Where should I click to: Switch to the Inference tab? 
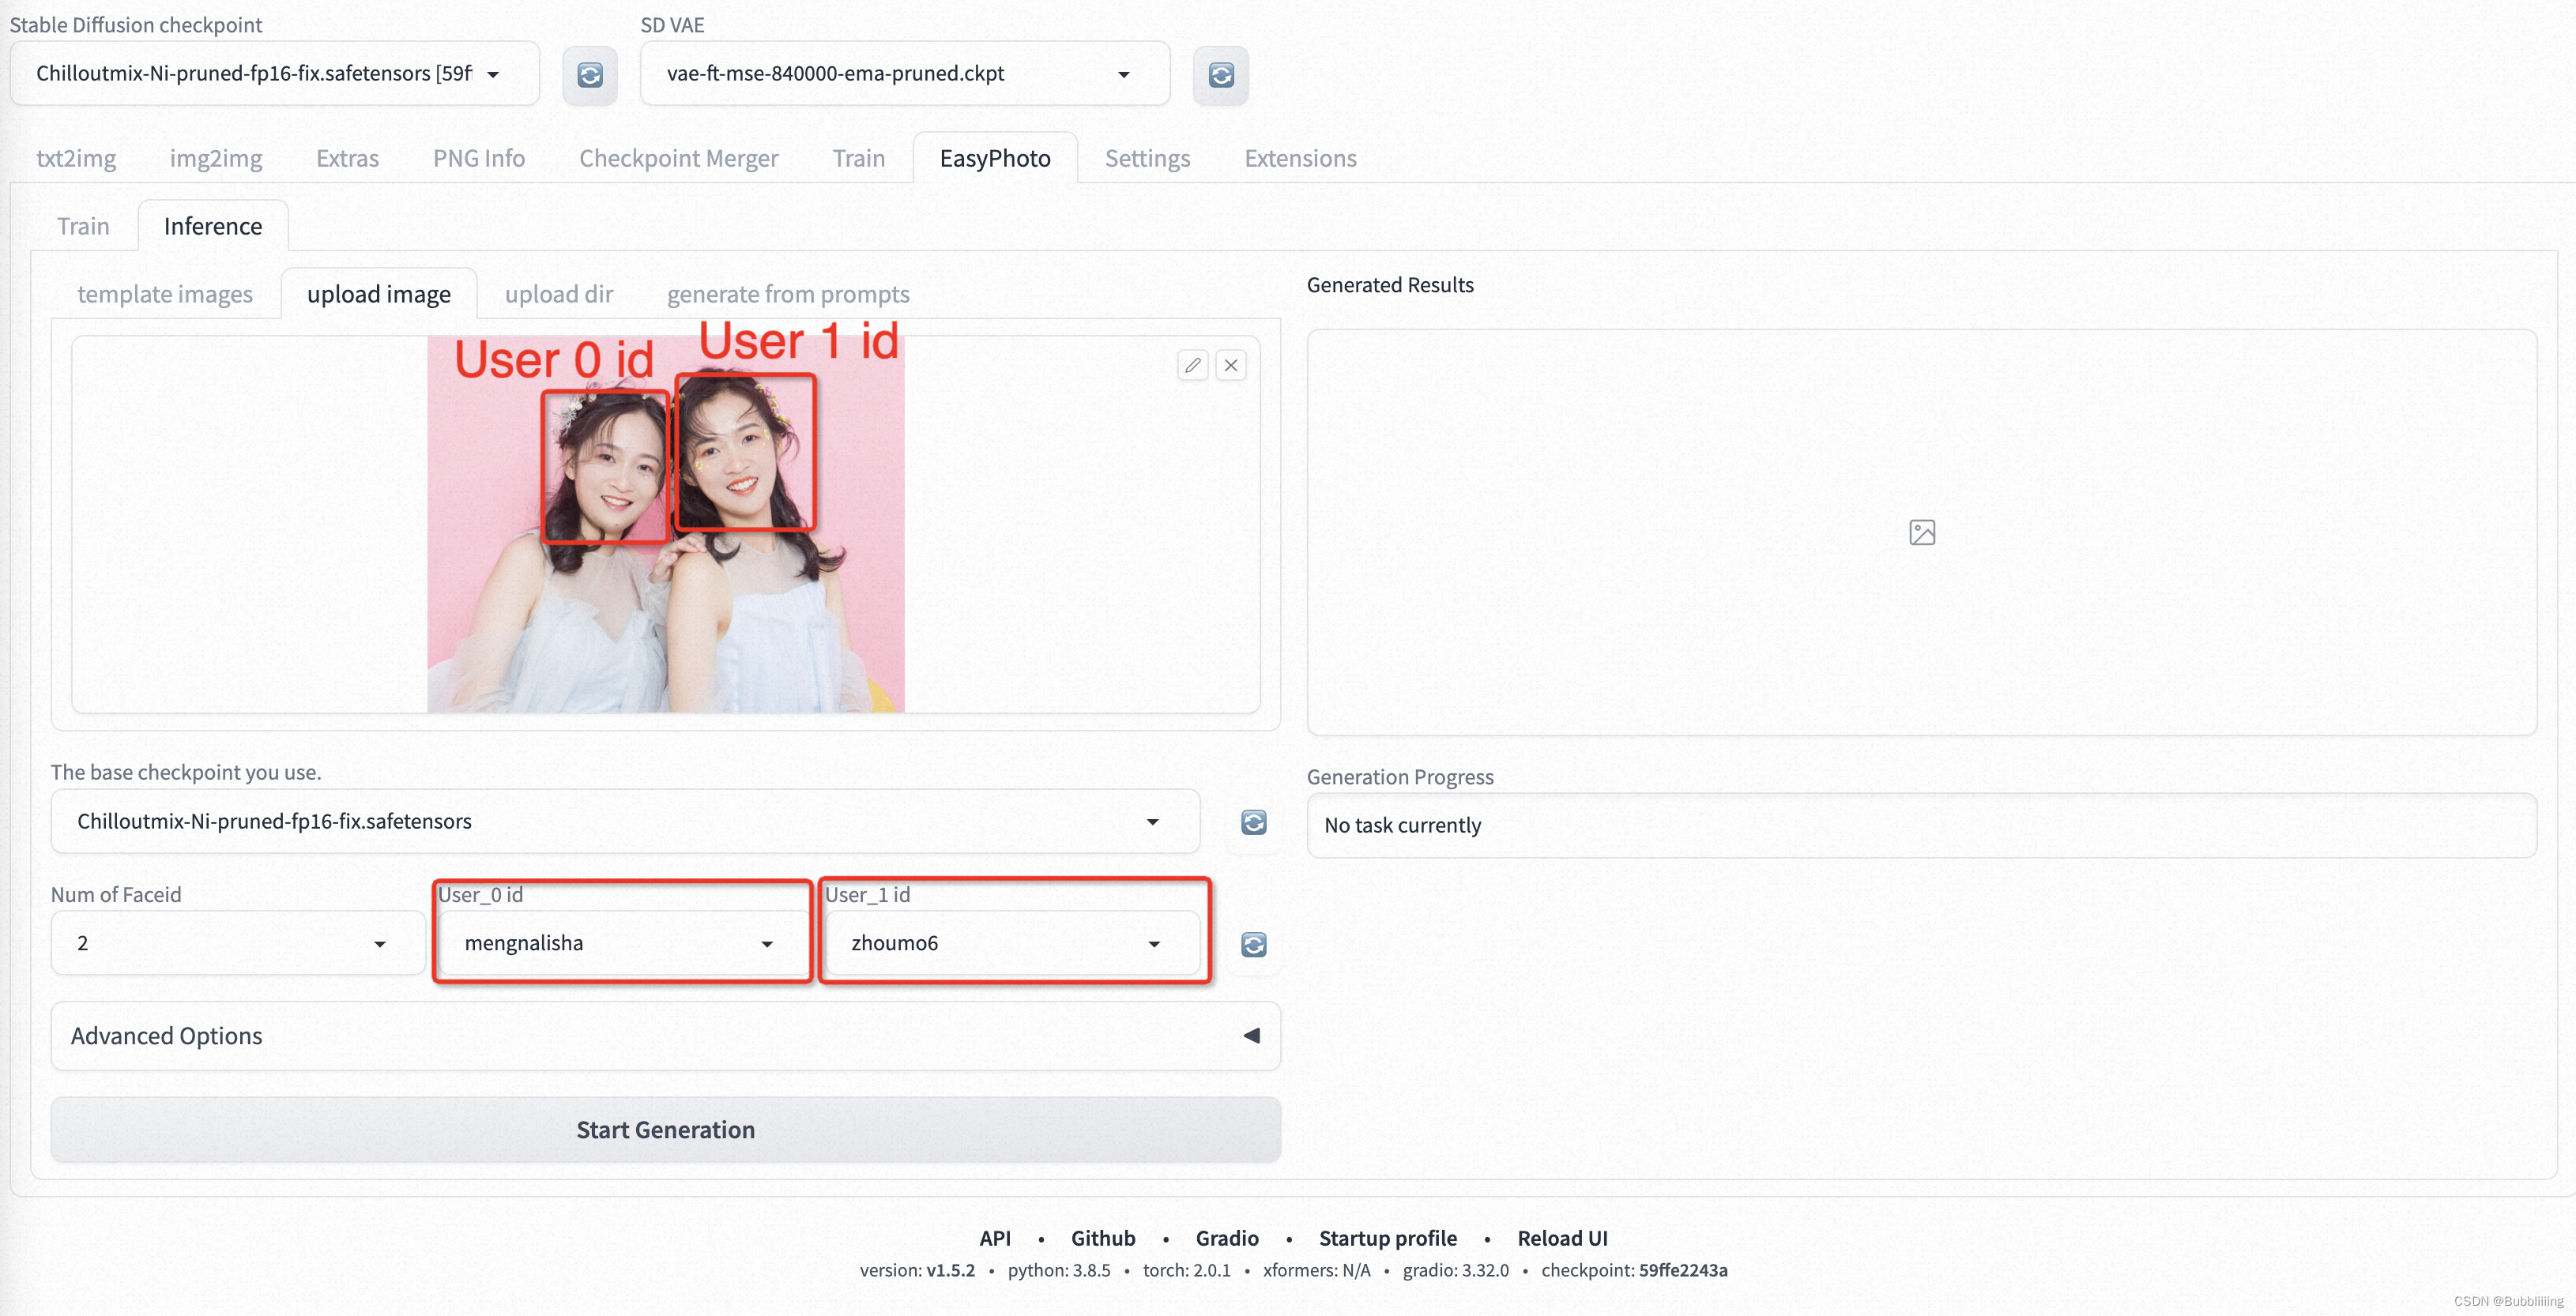[213, 224]
